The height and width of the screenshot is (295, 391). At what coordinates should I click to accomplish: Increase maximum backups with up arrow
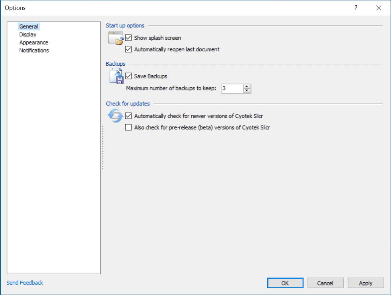tap(247, 86)
